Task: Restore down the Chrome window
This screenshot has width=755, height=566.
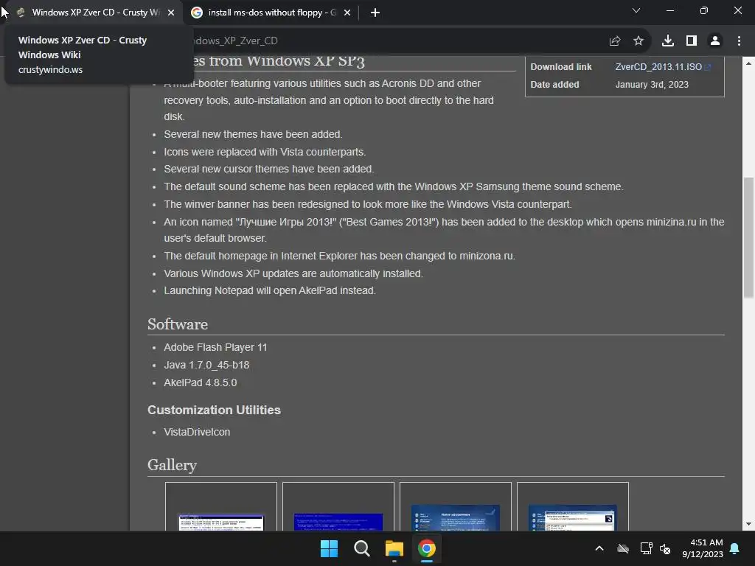Action: (x=704, y=10)
